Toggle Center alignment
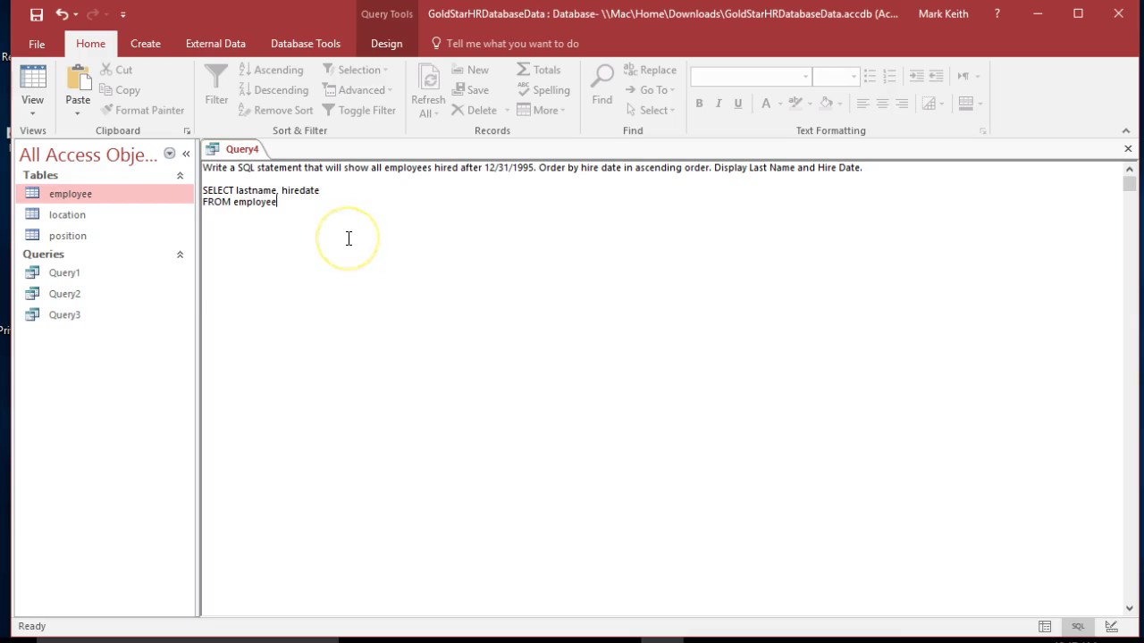 (882, 104)
